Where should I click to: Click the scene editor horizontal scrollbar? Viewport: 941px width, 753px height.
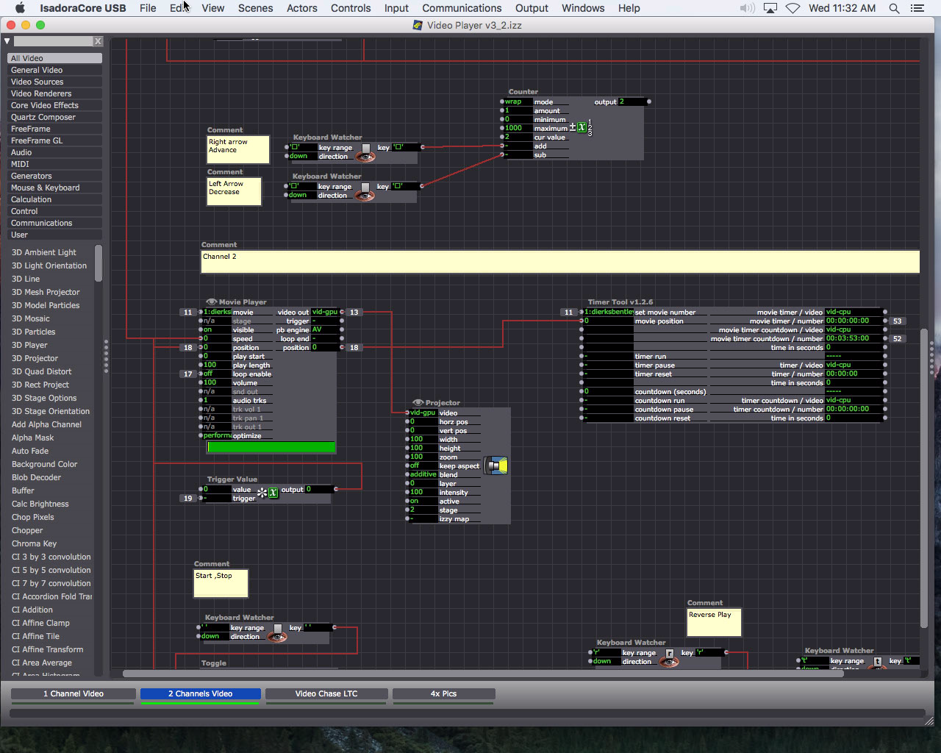(483, 674)
